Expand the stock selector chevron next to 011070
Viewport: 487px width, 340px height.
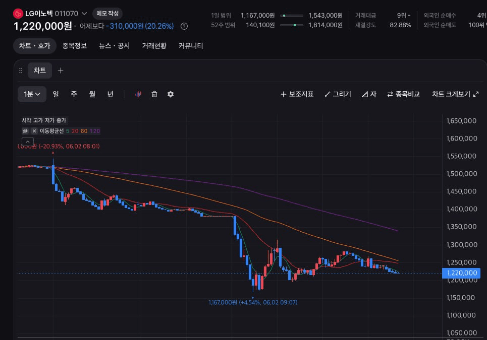tap(84, 14)
